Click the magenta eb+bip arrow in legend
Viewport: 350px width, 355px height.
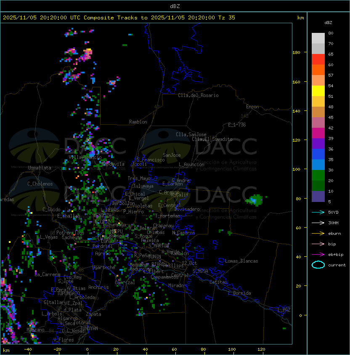click(318, 255)
